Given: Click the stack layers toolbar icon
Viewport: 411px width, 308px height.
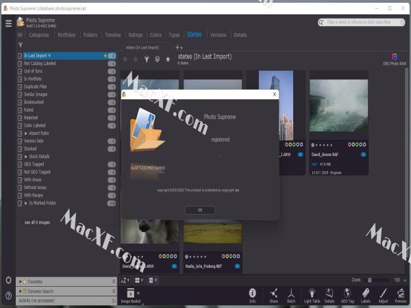Looking at the screenshot, I should [x=158, y=60].
